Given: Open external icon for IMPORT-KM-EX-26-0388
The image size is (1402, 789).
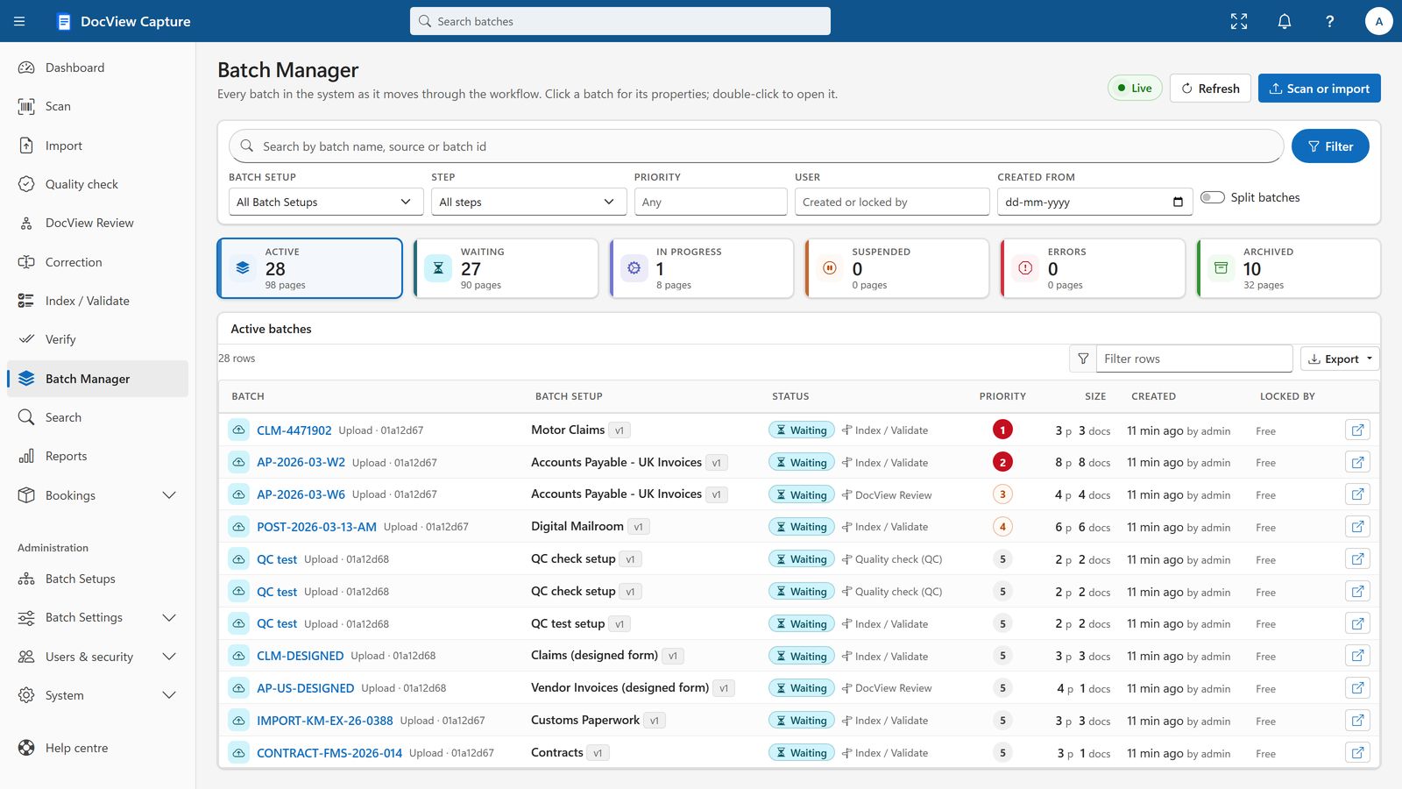Looking at the screenshot, I should pyautogui.click(x=1357, y=721).
